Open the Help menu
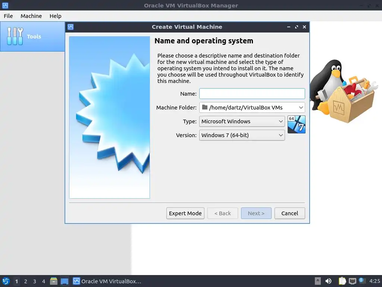Viewport: 382px width, 287px height. pos(55,16)
